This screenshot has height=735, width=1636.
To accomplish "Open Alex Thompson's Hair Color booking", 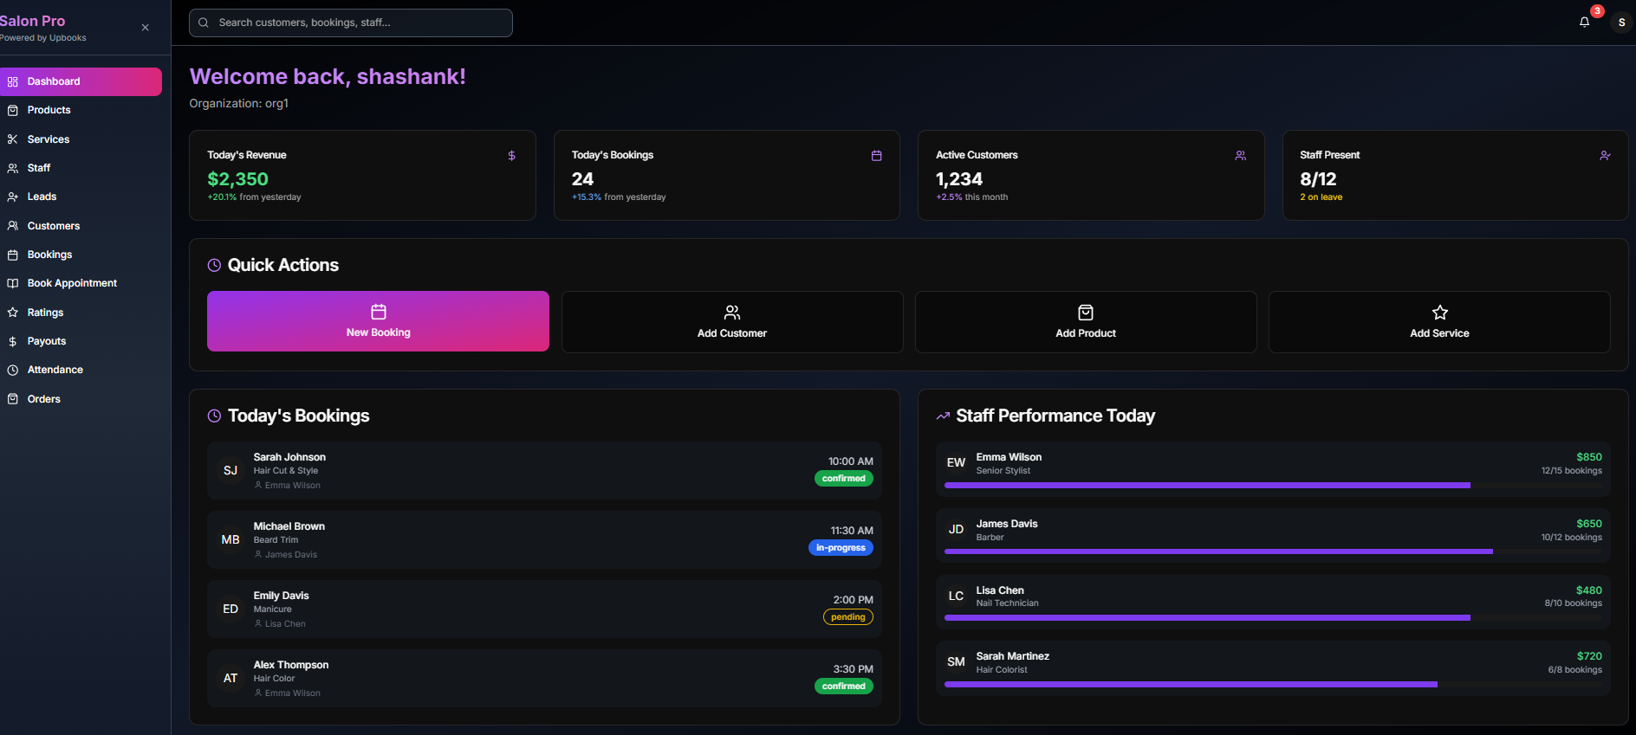I will [544, 678].
